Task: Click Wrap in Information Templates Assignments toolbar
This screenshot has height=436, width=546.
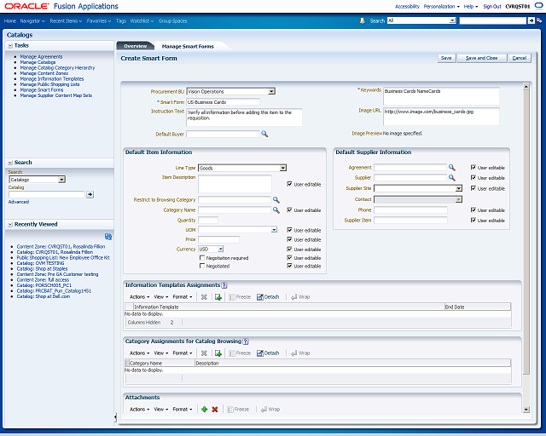Action: coord(300,297)
